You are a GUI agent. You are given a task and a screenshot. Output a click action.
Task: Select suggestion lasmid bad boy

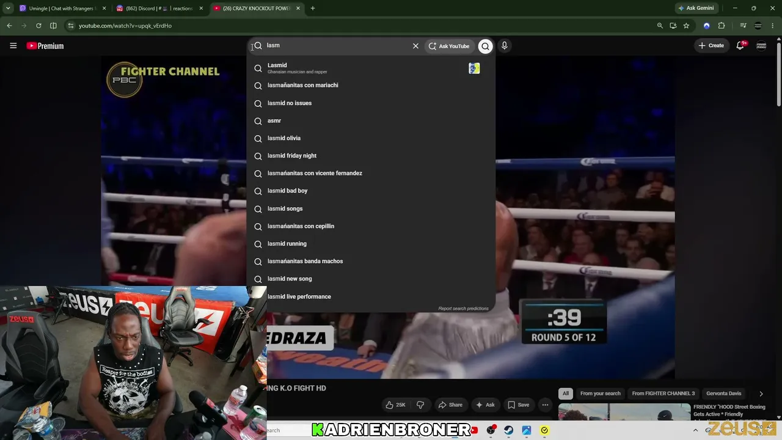tap(371, 191)
